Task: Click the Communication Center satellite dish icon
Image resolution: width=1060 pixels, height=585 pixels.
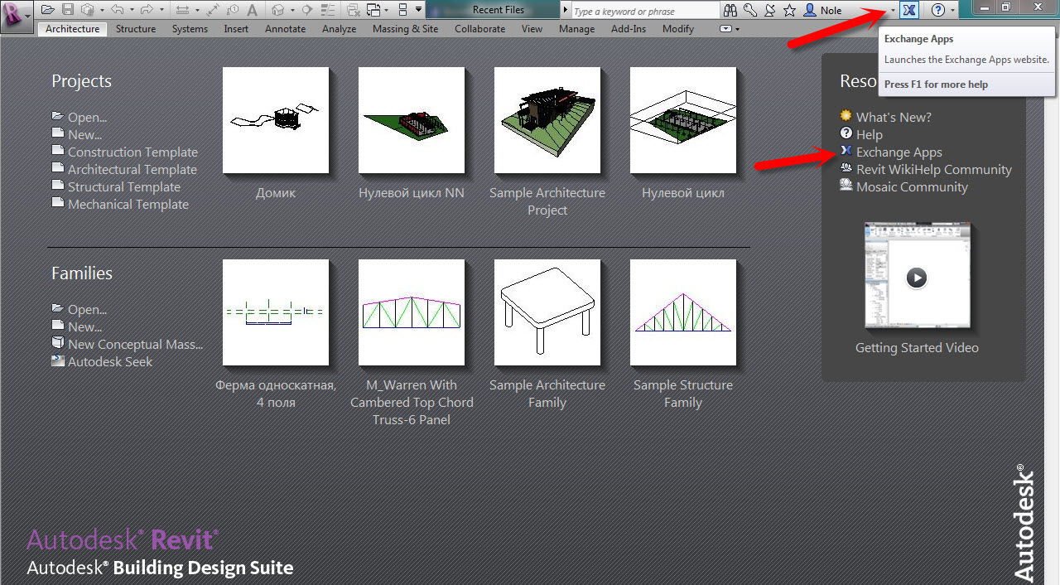Action: [x=769, y=11]
